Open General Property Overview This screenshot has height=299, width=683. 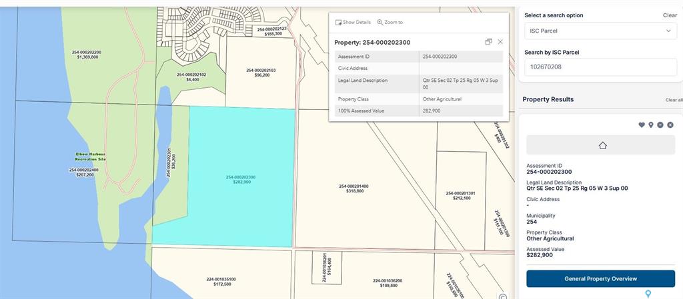click(601, 278)
